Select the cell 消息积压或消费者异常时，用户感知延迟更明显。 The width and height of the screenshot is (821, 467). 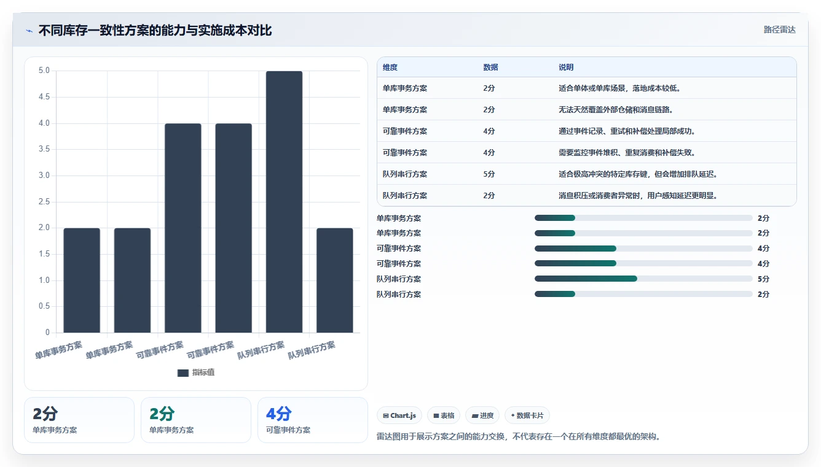tap(638, 196)
